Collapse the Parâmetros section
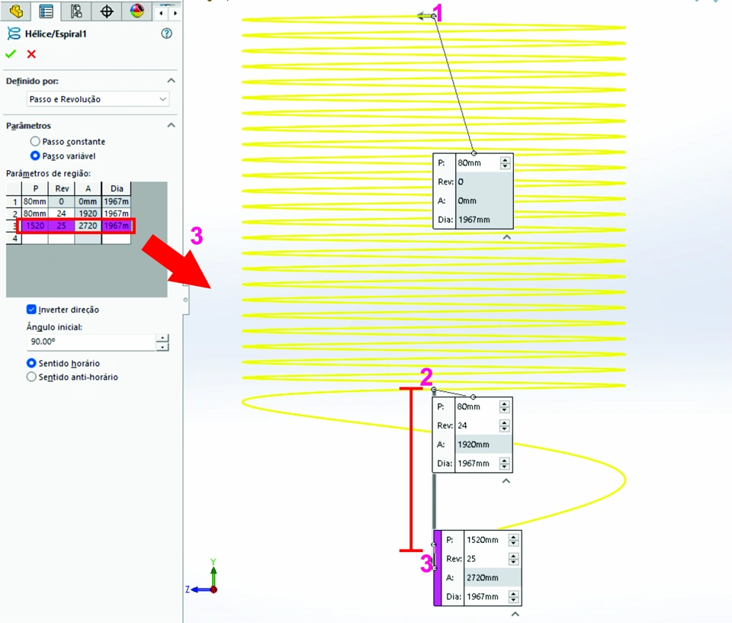This screenshot has width=732, height=623. (x=172, y=125)
